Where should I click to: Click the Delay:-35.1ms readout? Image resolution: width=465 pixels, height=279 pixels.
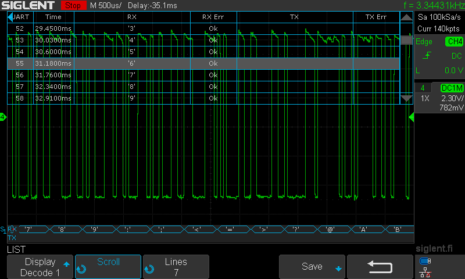point(152,5)
